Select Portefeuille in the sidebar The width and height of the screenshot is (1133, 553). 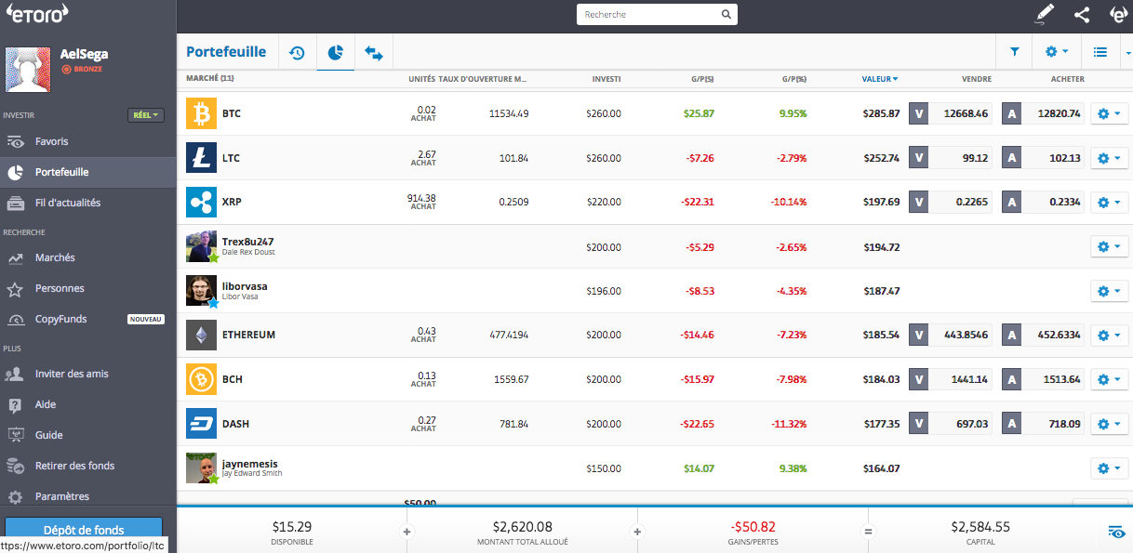click(x=88, y=172)
